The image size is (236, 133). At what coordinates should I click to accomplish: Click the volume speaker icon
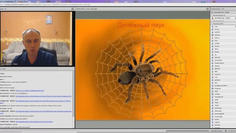[x=226, y=131]
